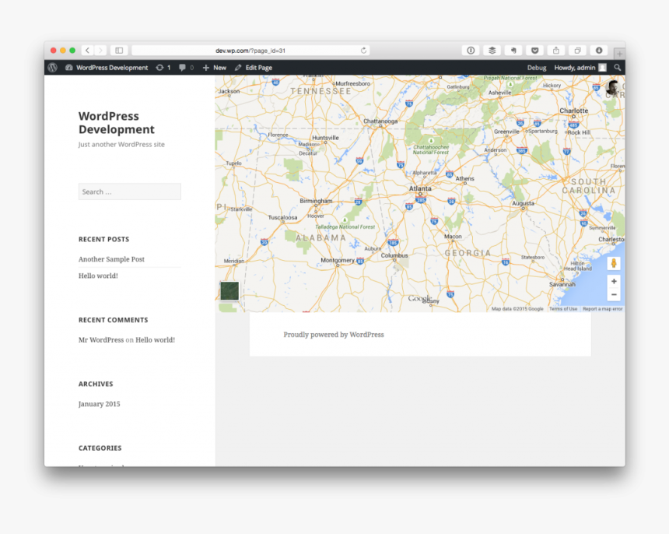This screenshot has width=669, height=534.
Task: Click Montgomery label on the map
Action: click(338, 260)
